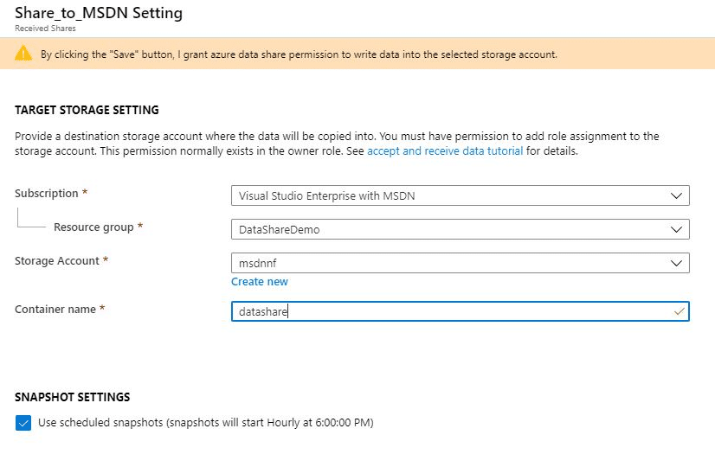Uncheck the Use scheduled snapshots checkbox
This screenshot has width=715, height=467.
pos(23,423)
